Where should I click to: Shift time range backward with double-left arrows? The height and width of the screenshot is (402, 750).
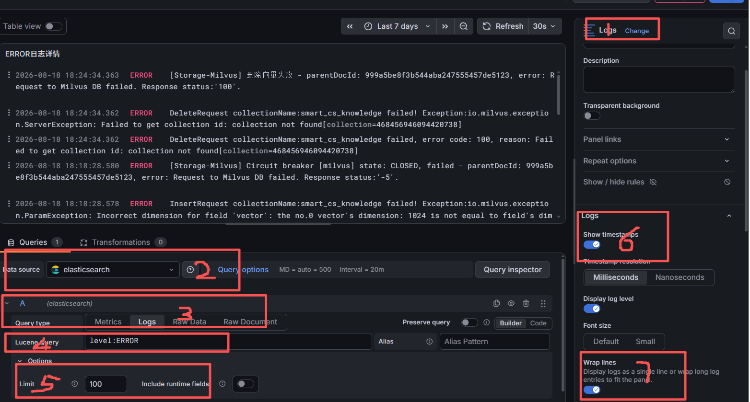(x=350, y=26)
